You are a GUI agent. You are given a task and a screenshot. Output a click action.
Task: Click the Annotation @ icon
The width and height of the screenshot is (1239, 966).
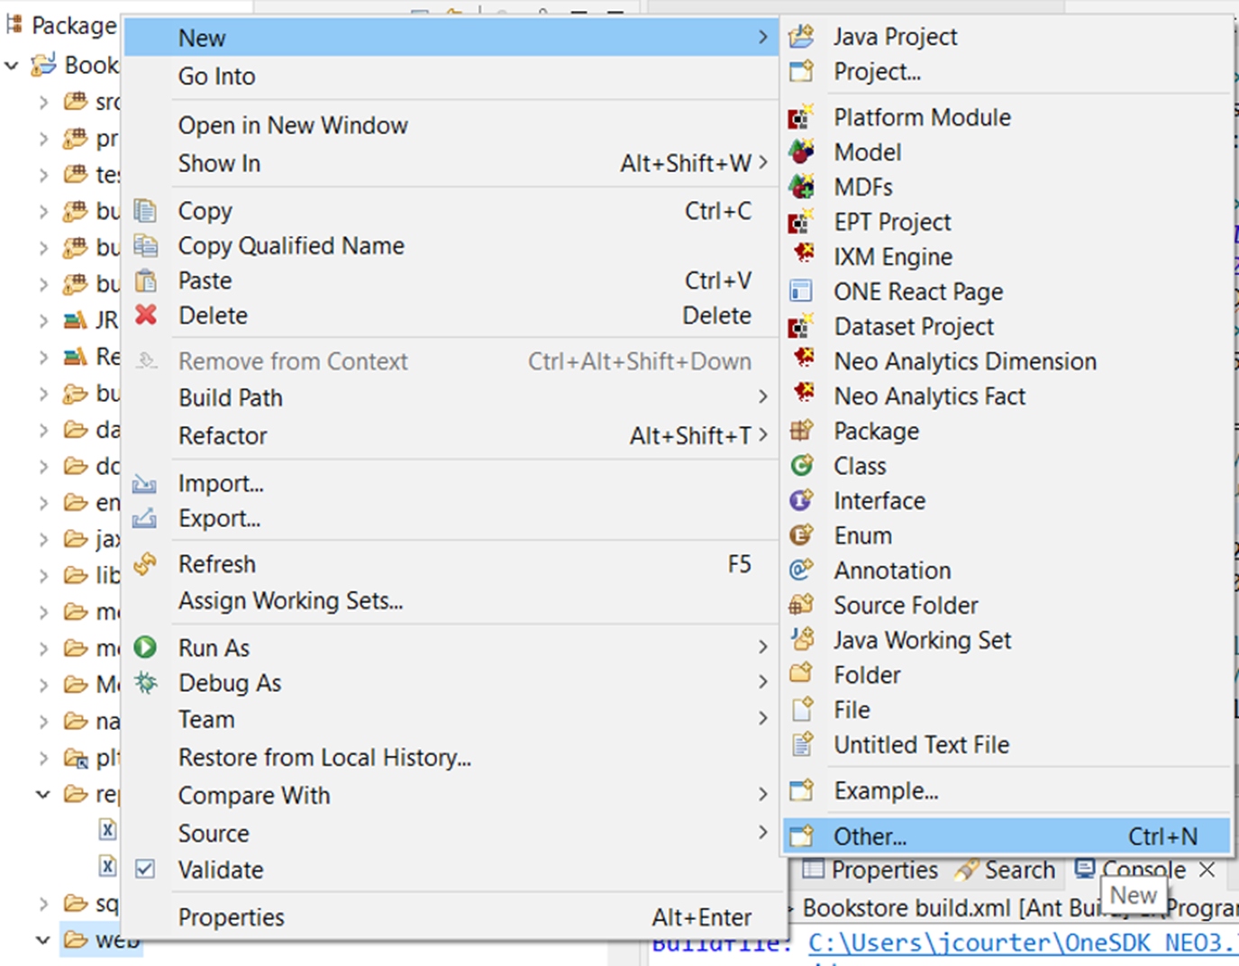[801, 570]
